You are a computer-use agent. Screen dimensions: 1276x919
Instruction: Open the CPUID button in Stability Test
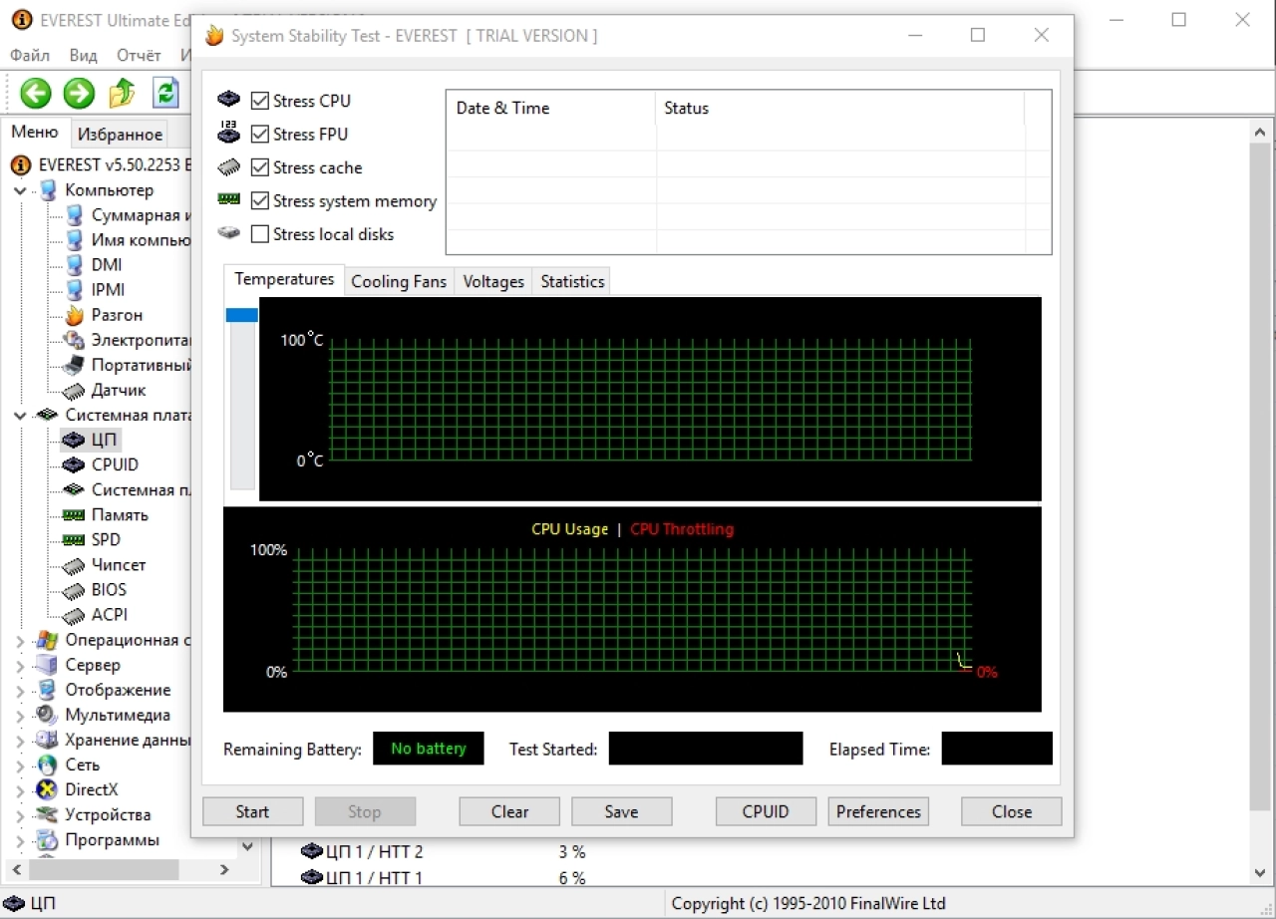coord(766,811)
